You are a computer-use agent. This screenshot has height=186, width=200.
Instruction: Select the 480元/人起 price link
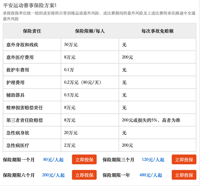click(151, 175)
